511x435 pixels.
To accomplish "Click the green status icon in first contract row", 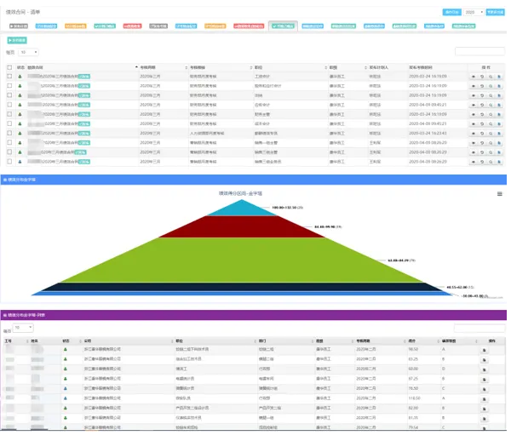I will coord(20,76).
